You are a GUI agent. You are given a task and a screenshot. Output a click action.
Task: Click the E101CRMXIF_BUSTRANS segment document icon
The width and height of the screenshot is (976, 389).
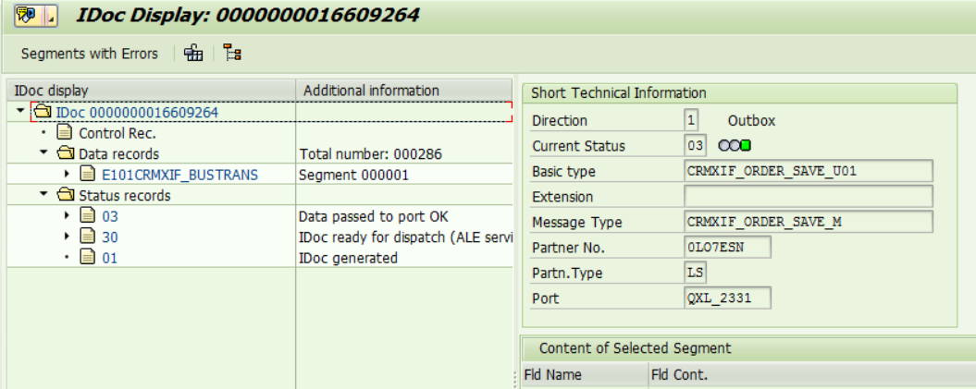pos(87,175)
